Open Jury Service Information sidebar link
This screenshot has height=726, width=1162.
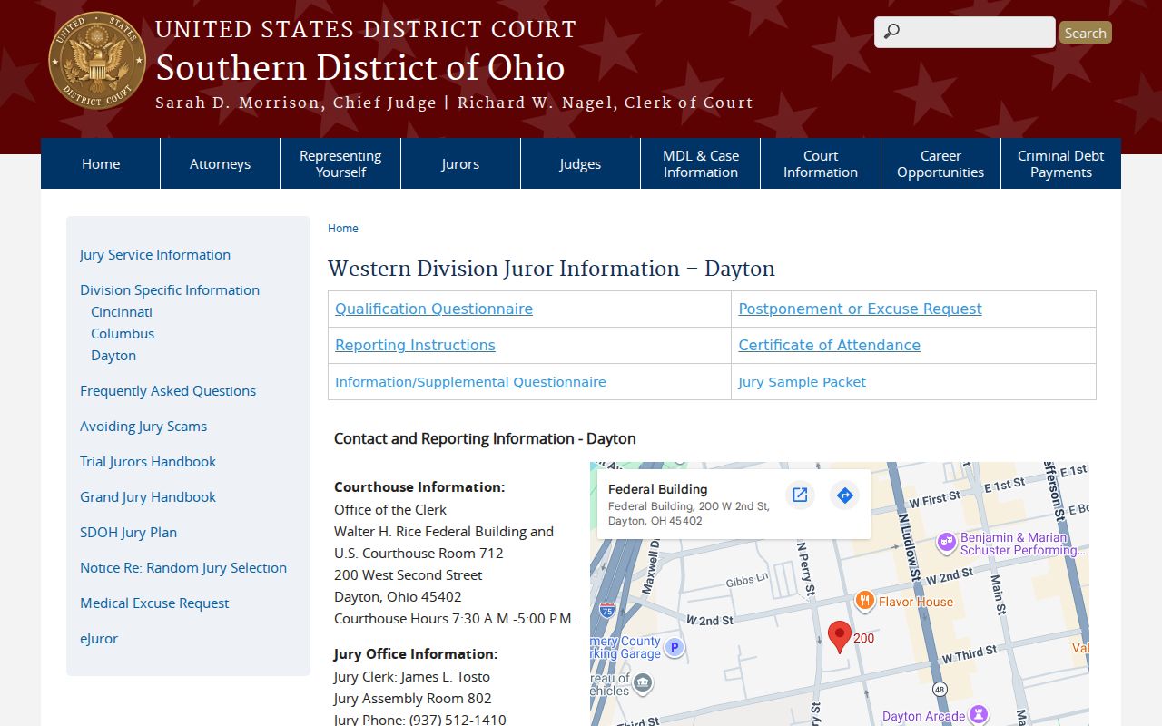tap(155, 255)
